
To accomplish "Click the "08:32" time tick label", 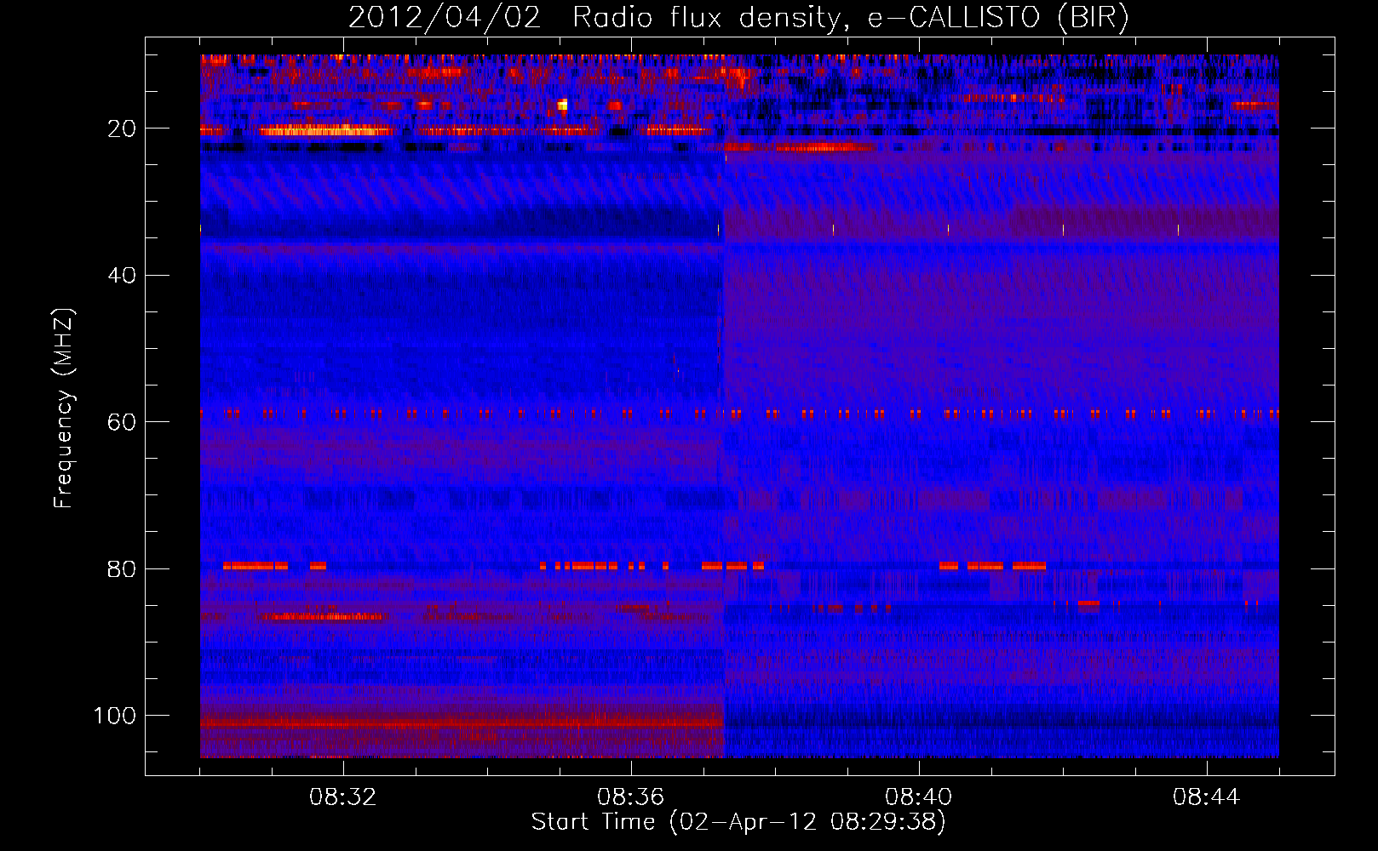I will click(343, 797).
